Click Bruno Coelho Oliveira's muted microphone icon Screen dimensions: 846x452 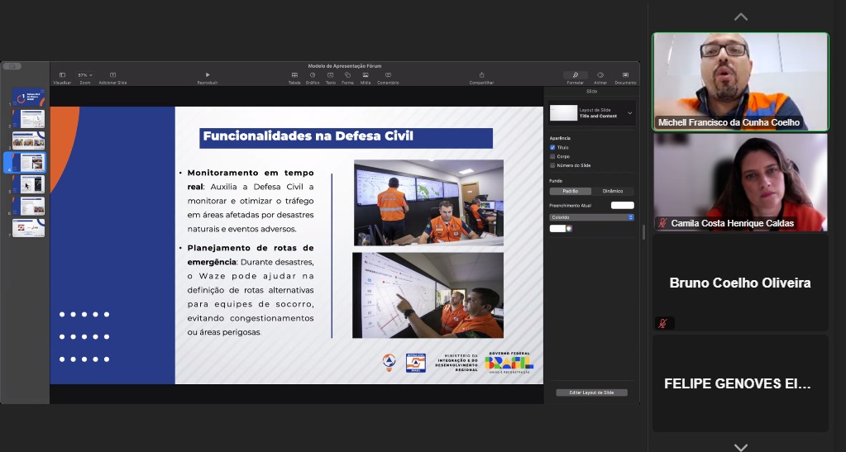(x=662, y=323)
